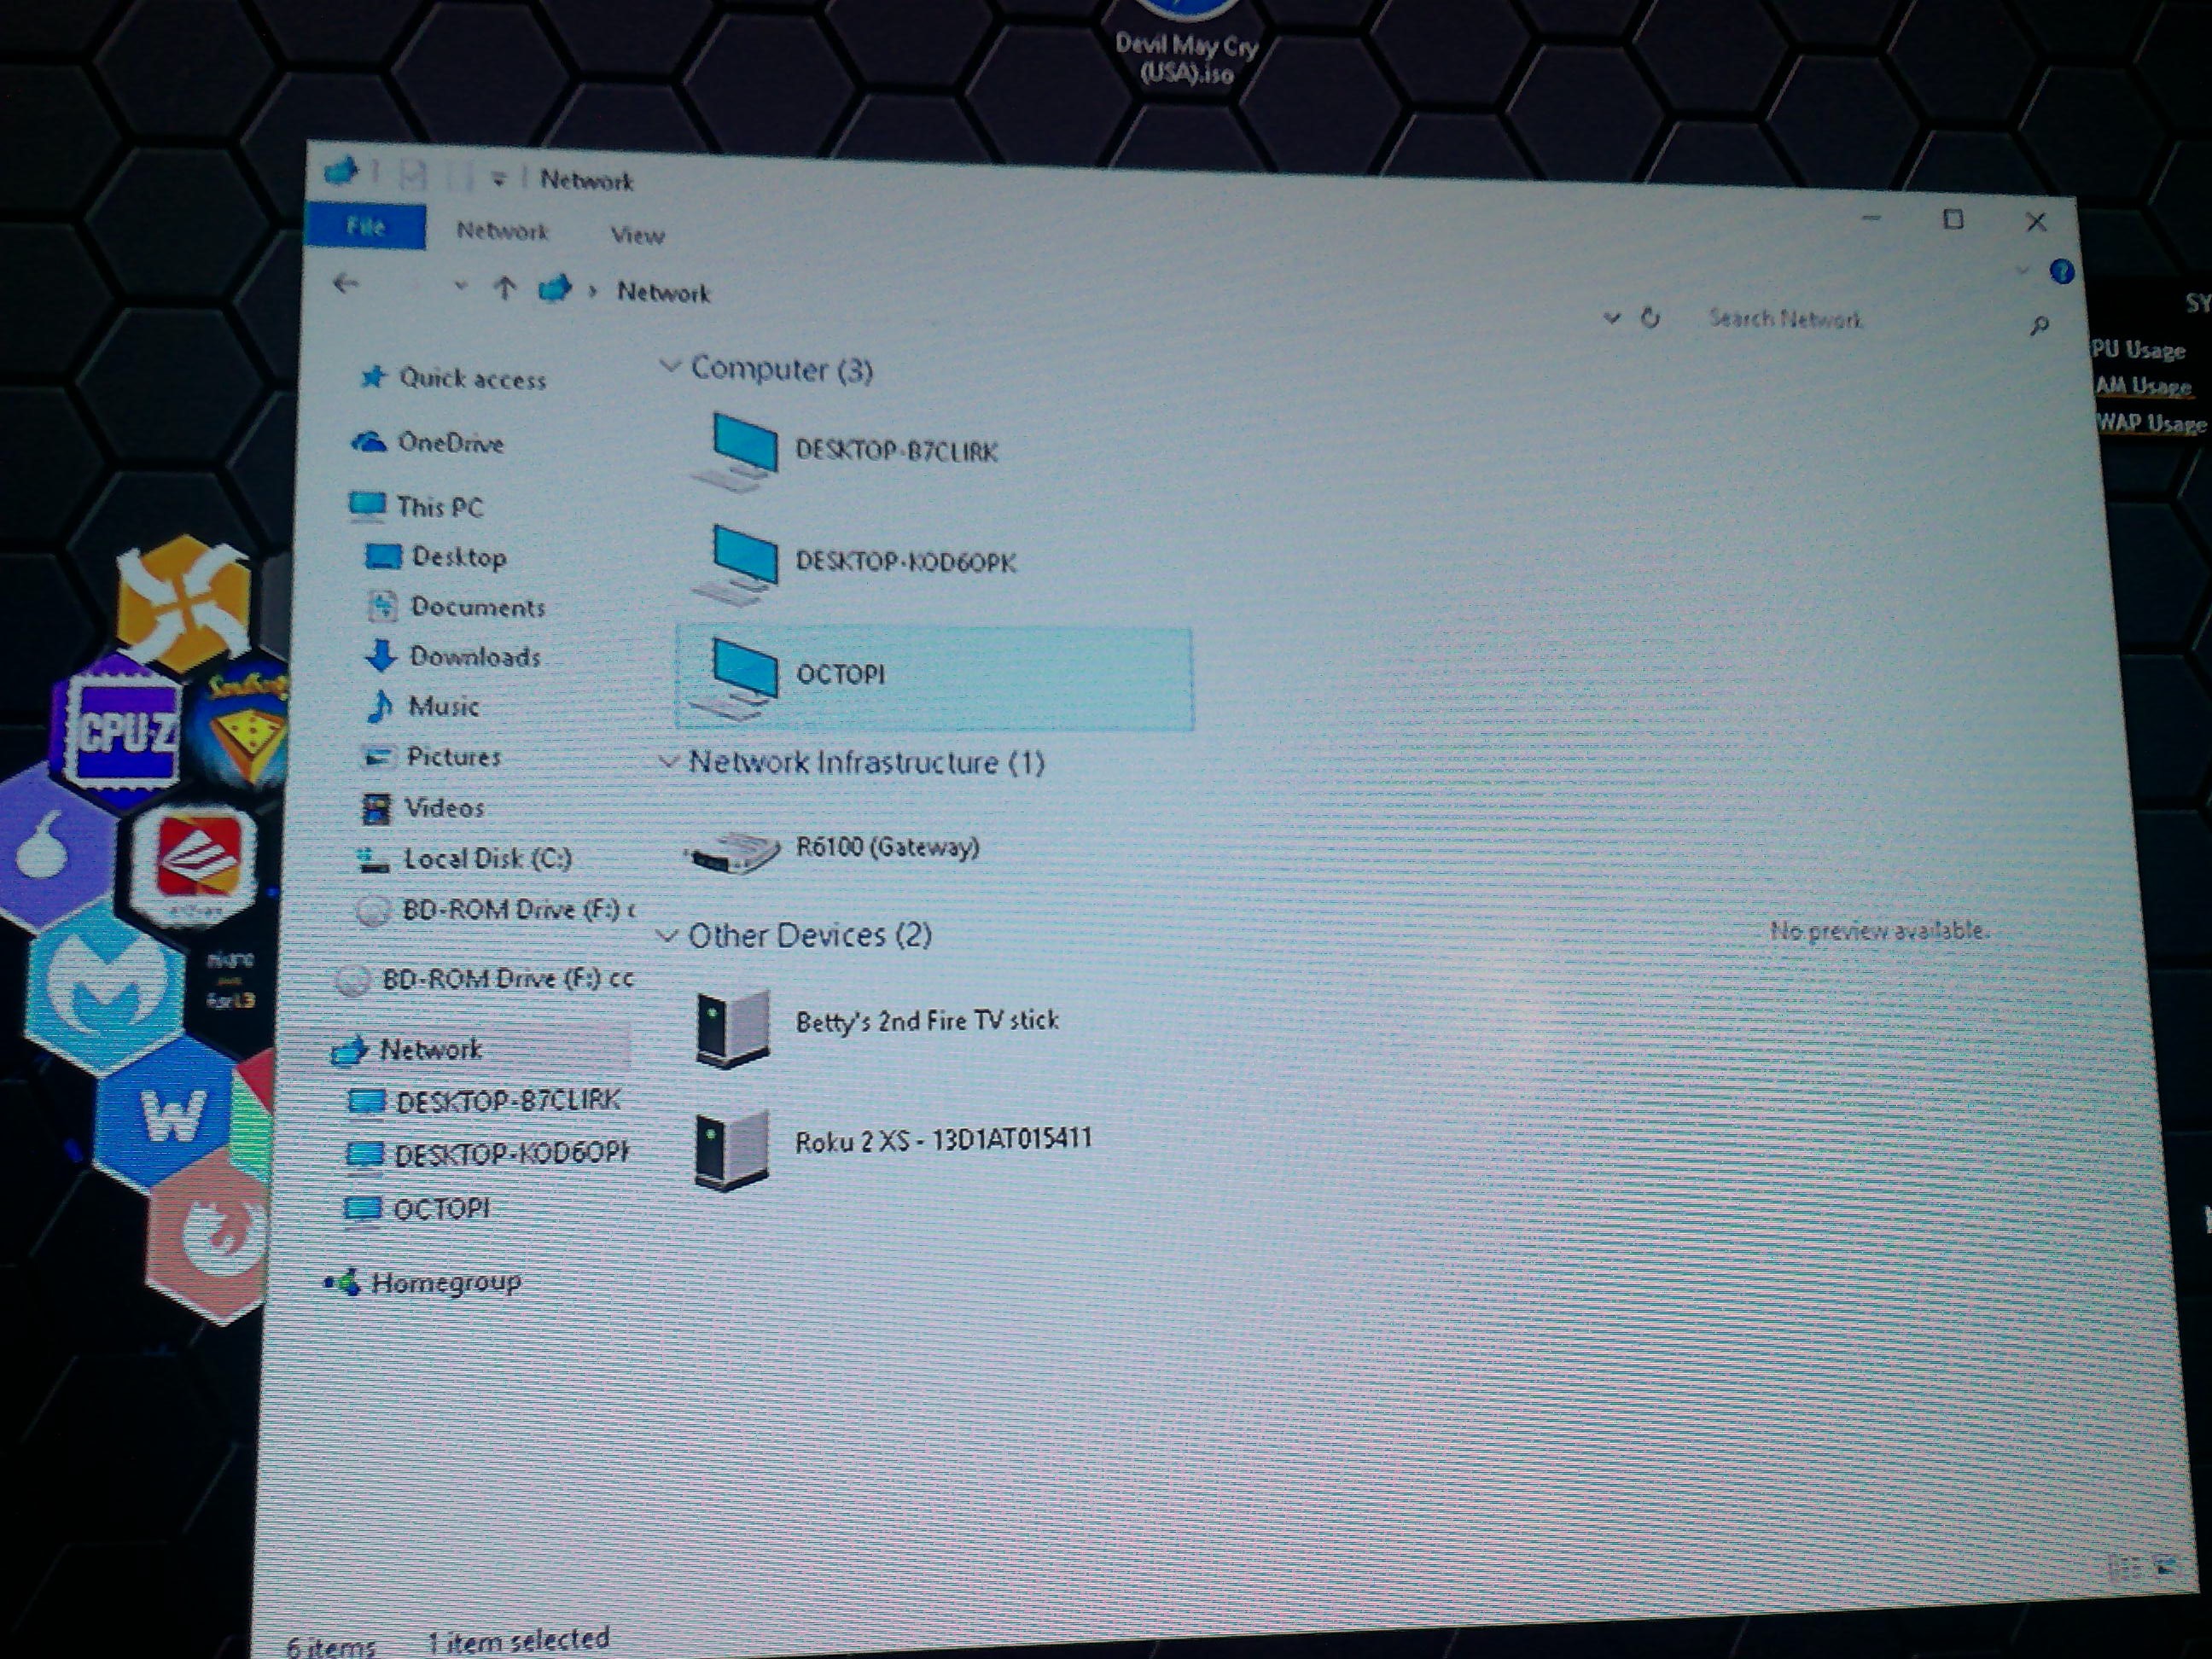Refresh the Network folder view
Image resolution: width=2212 pixels, height=1659 pixels.
(1650, 318)
